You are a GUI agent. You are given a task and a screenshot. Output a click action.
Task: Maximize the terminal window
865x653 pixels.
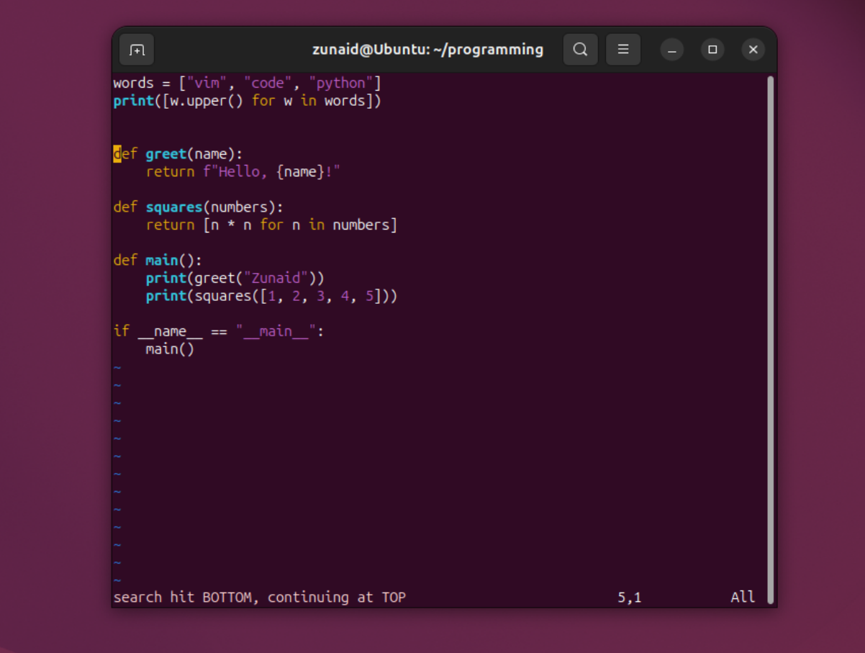(712, 50)
